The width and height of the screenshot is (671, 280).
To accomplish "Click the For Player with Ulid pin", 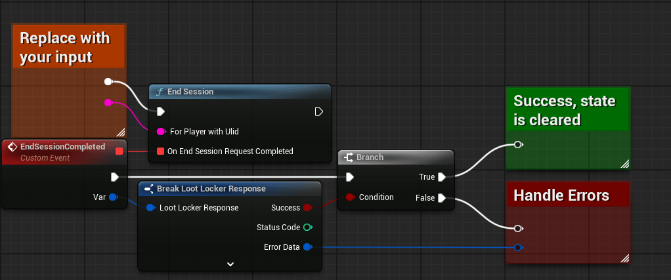I will click(x=160, y=131).
